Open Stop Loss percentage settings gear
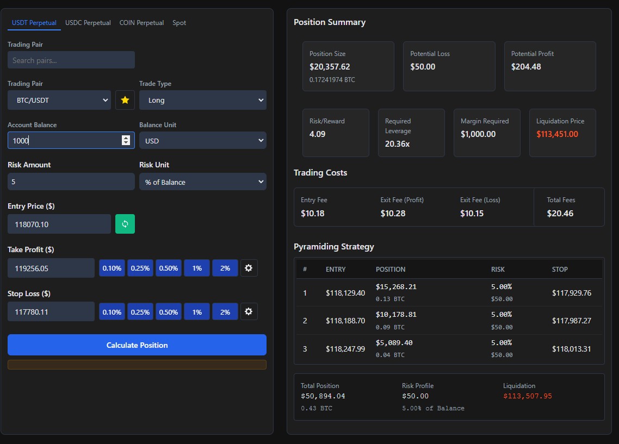The height and width of the screenshot is (444, 619). pyautogui.click(x=249, y=311)
